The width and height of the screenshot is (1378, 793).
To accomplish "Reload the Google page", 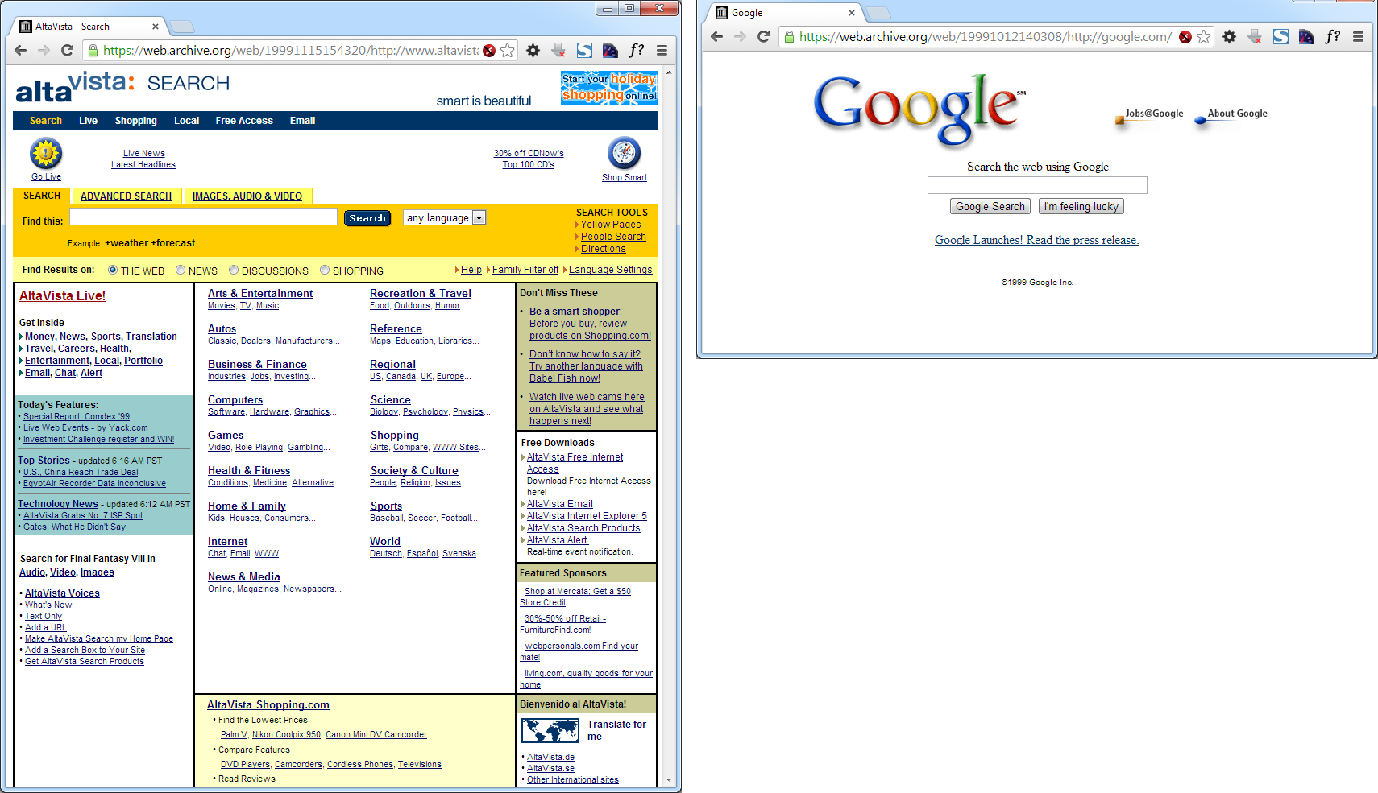I will point(763,36).
